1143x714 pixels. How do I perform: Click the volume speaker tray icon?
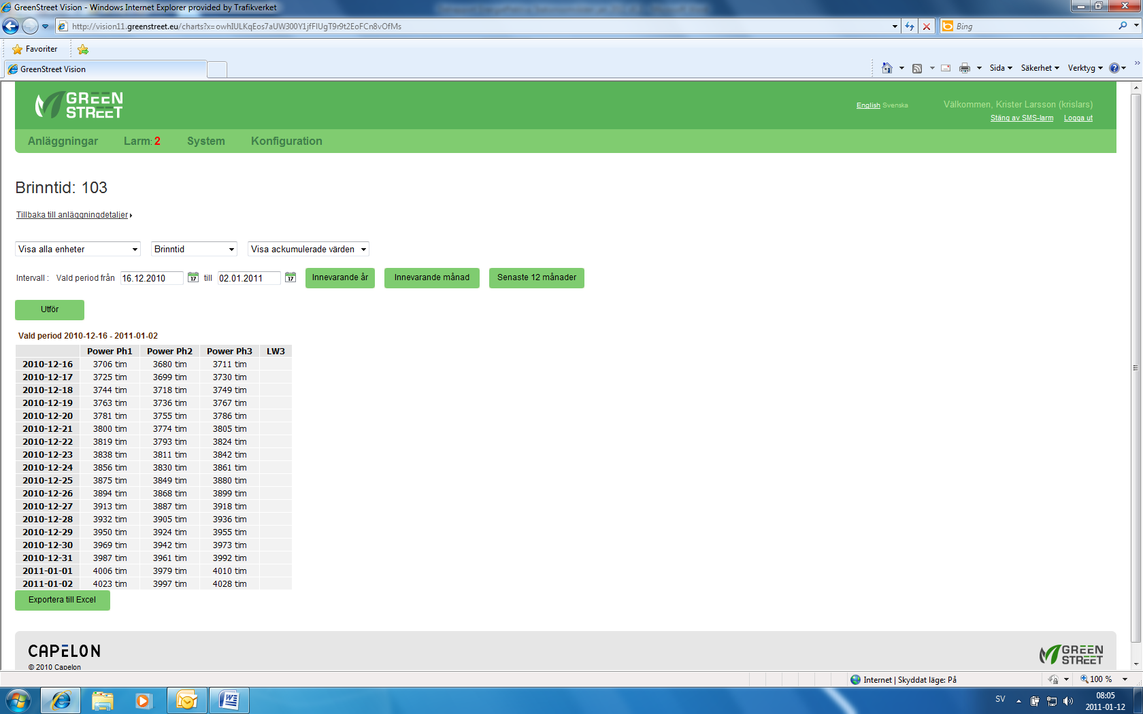coord(1068,701)
